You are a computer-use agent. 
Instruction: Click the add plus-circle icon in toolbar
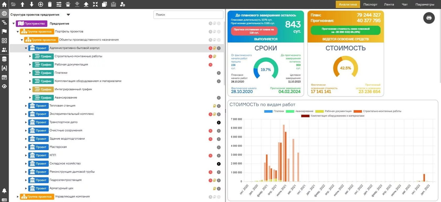(41, 4)
